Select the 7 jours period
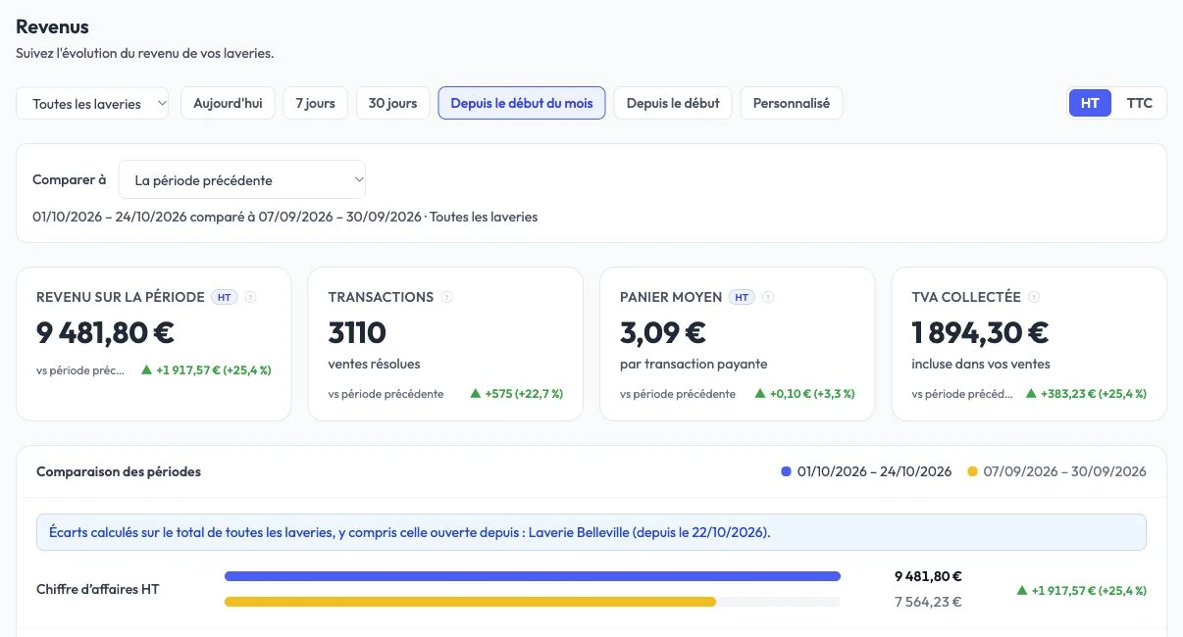1183x637 pixels. [x=315, y=103]
